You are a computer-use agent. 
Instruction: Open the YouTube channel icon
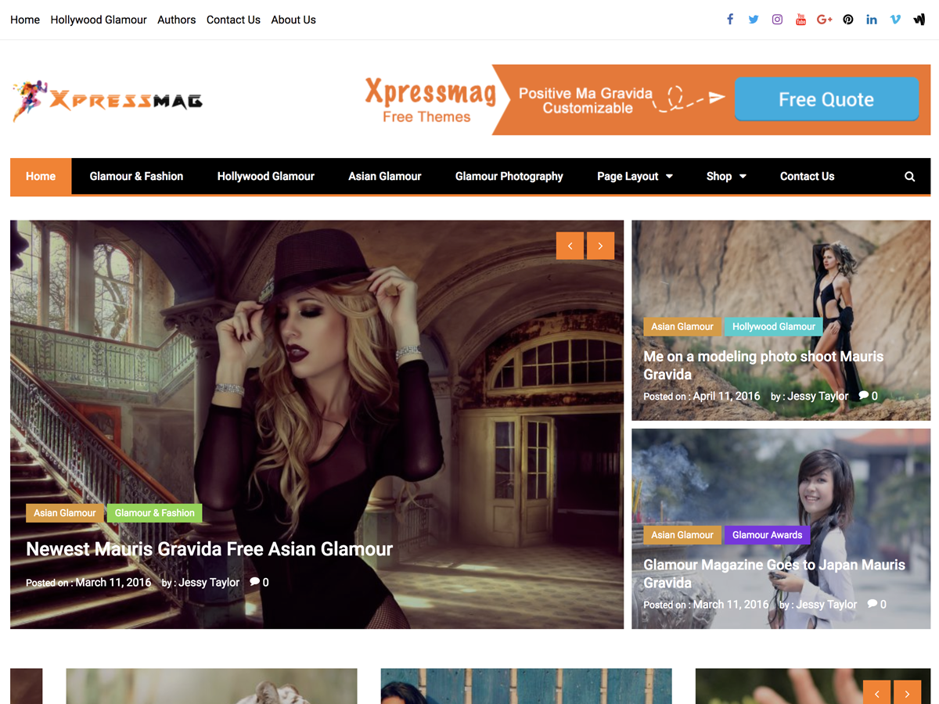pos(800,19)
